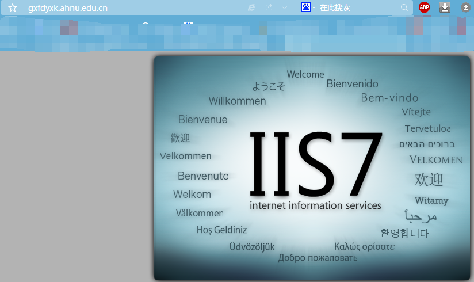The height and width of the screenshot is (282, 474).
Task: Click the 'Willkommen' greeting
Action: [x=237, y=101]
